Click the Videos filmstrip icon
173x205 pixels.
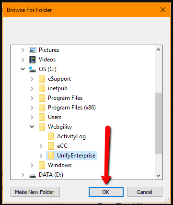coord(33,60)
